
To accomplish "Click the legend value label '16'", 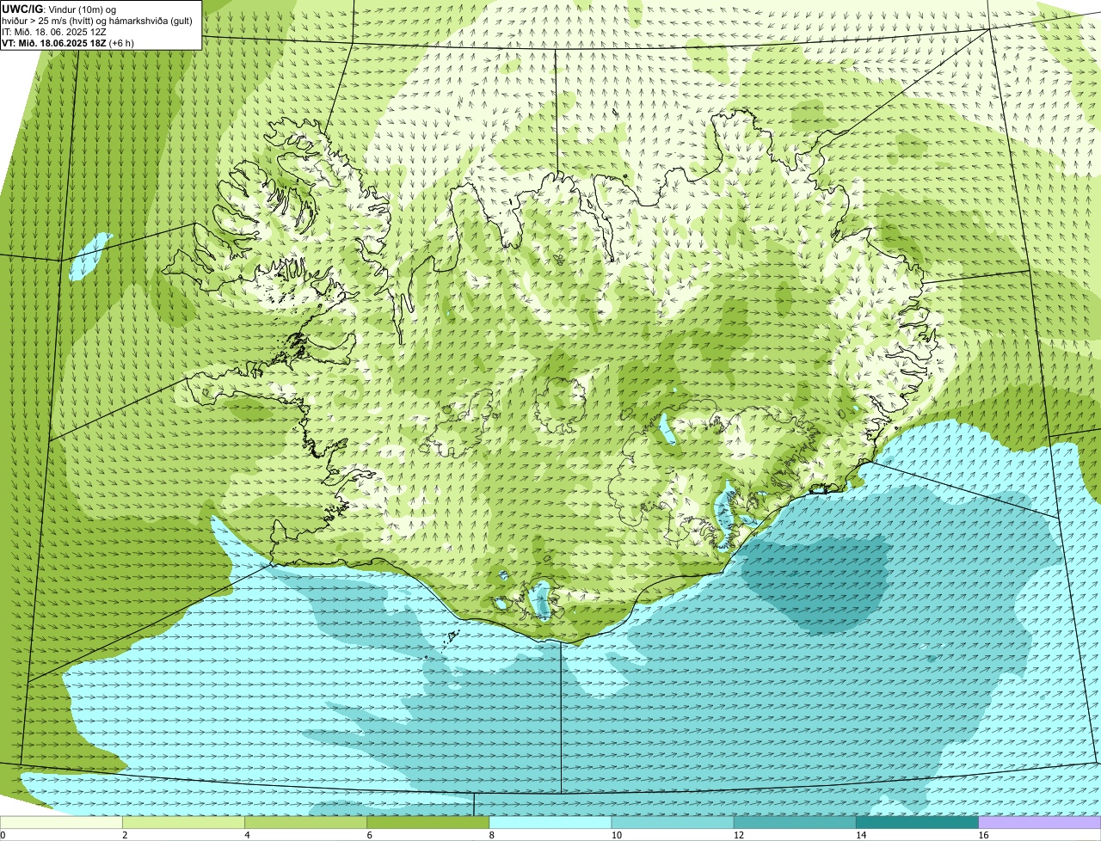I will coord(983,835).
